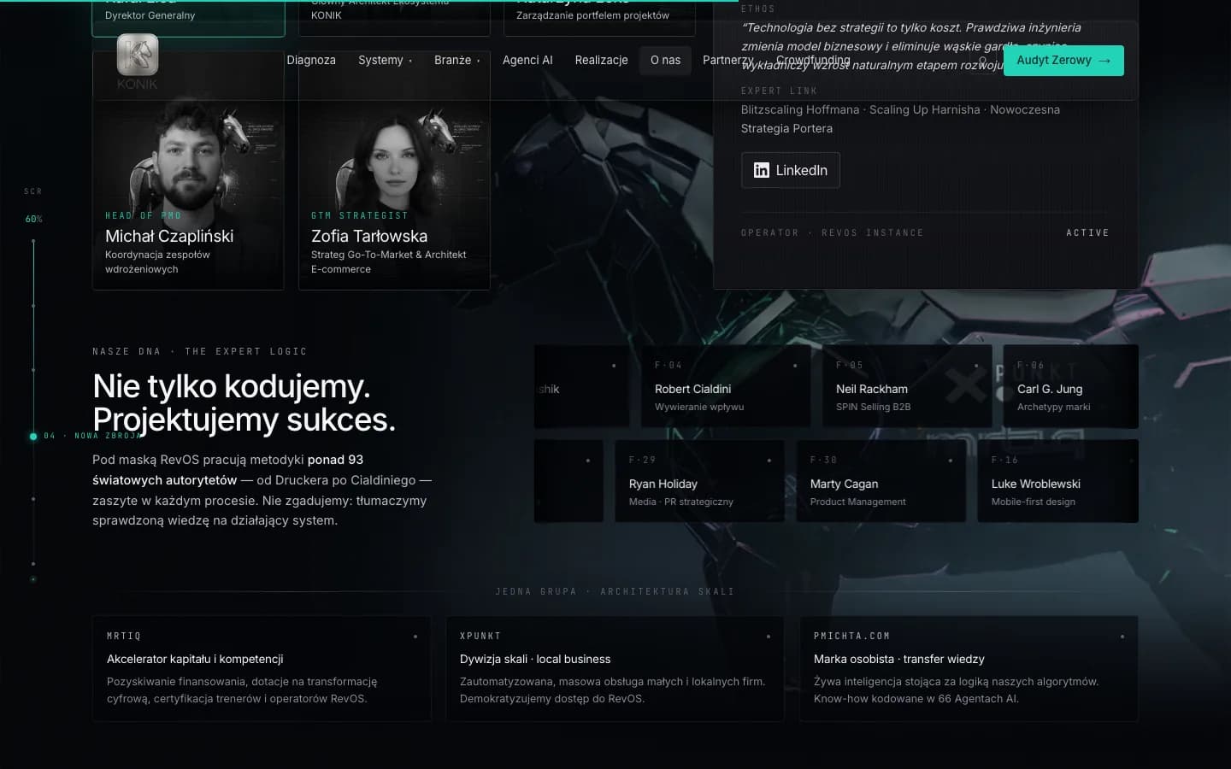The width and height of the screenshot is (1231, 769).
Task: Open the Agenci AI menu item
Action: (527, 61)
